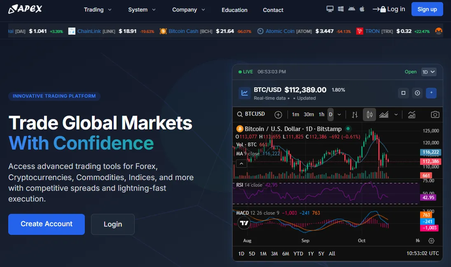Open chart settings gear icon
Image resolution: width=451 pixels, height=267 pixels.
click(x=431, y=241)
